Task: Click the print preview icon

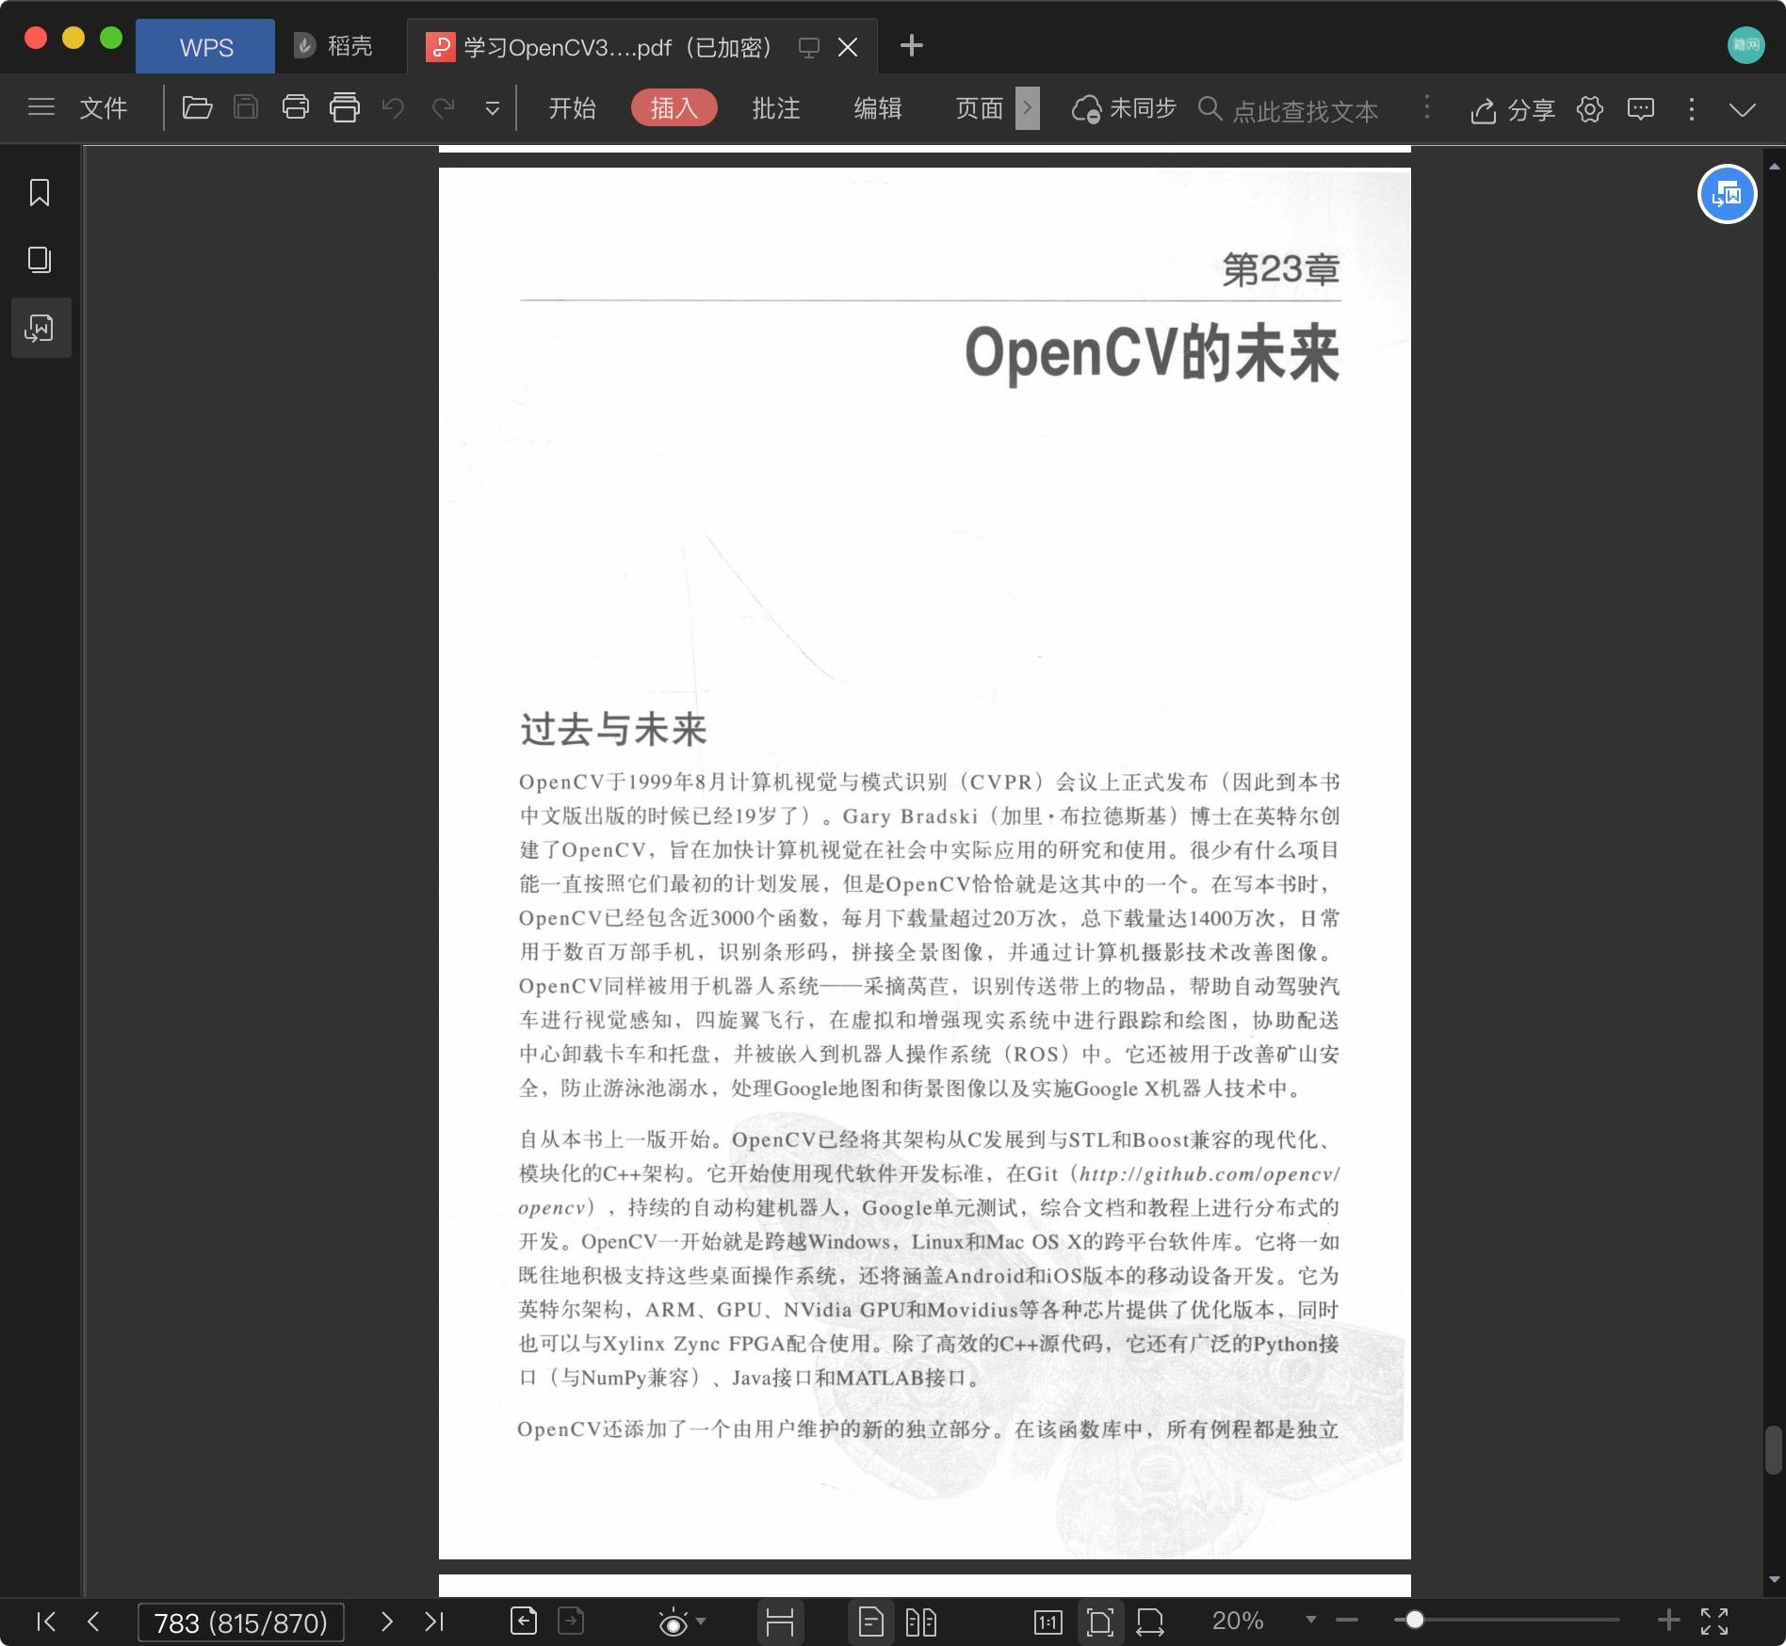Action: (345, 108)
